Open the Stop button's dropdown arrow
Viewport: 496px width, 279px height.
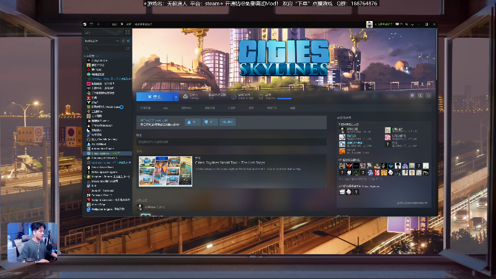click(176, 97)
